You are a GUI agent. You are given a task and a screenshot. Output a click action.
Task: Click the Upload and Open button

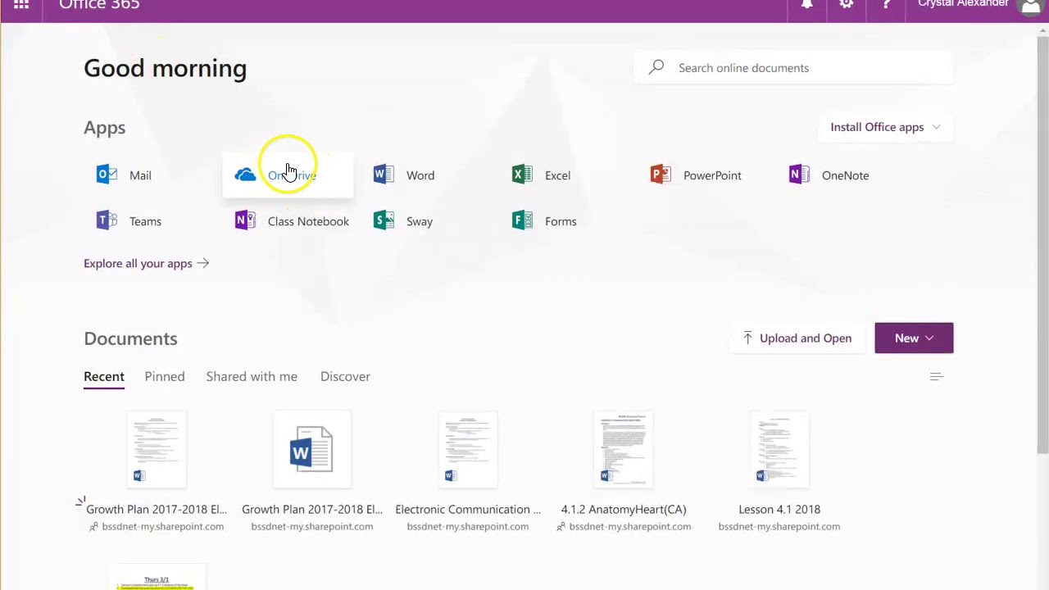(x=797, y=338)
